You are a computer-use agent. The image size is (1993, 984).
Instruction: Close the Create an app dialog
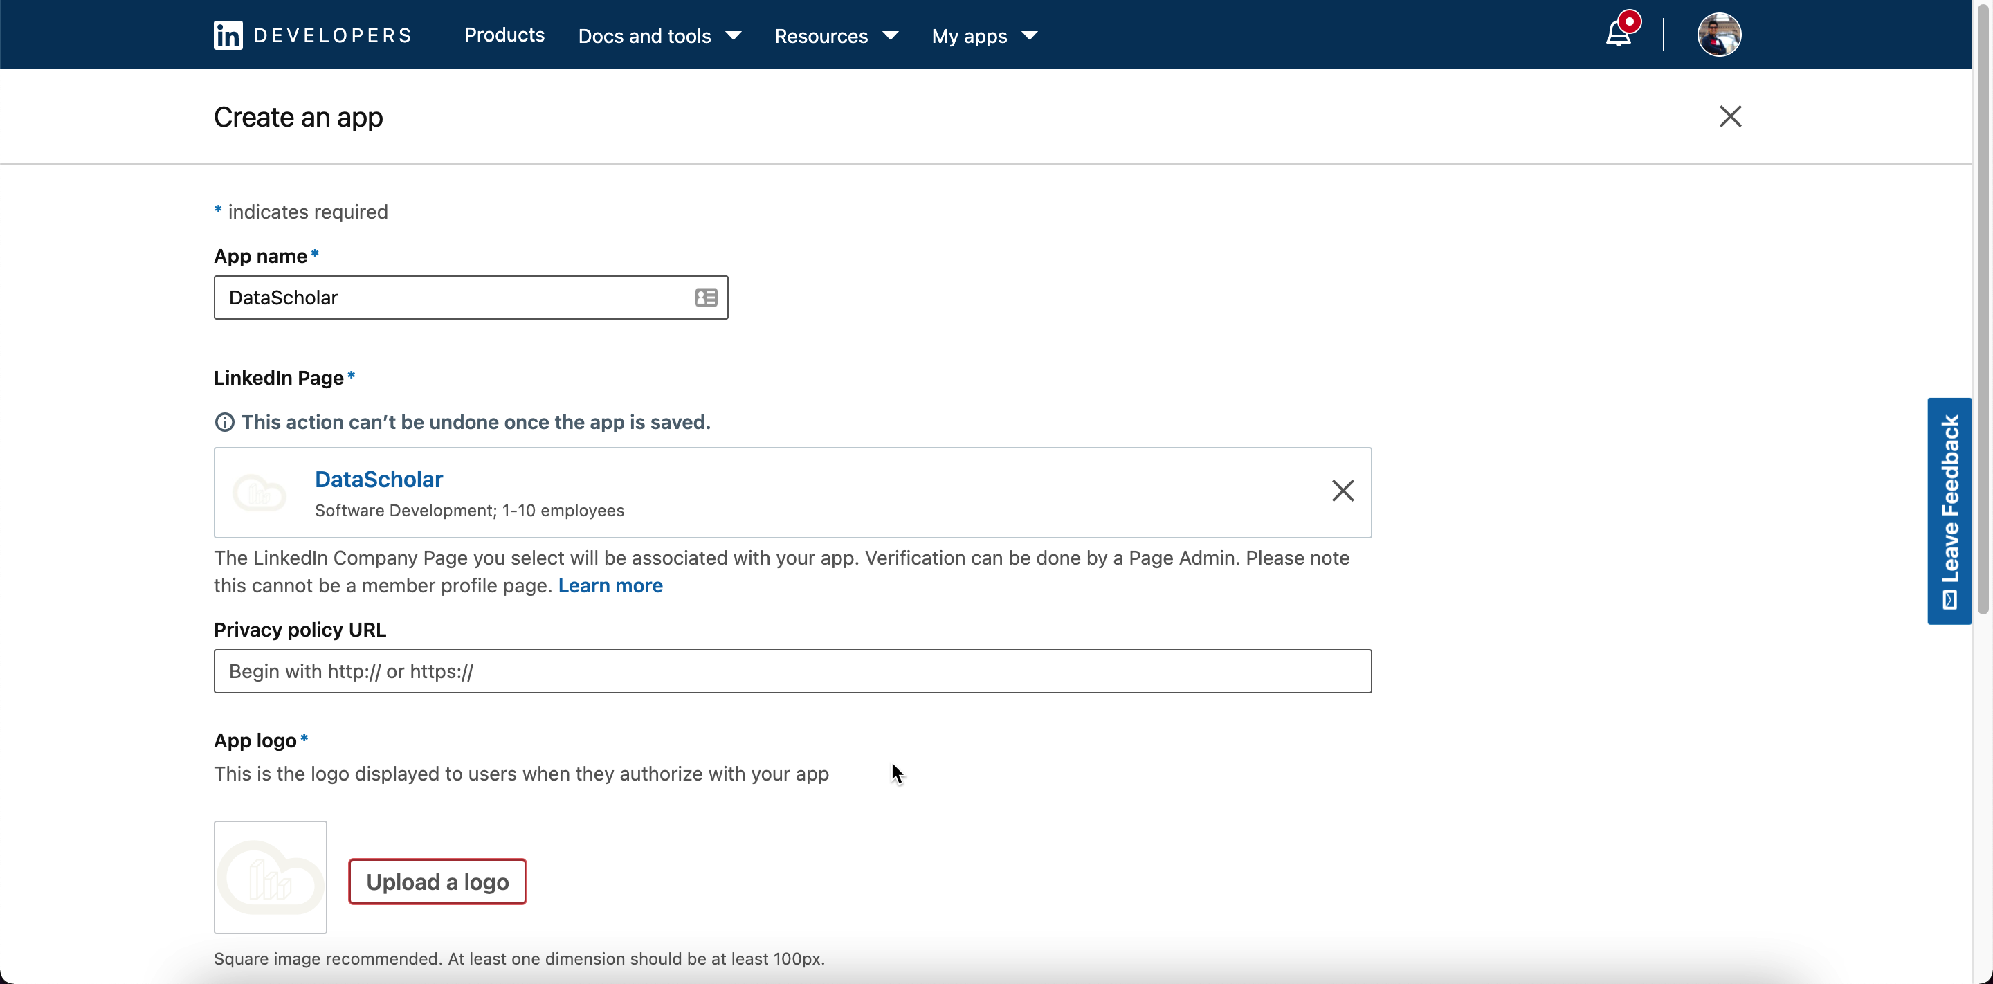1730,117
